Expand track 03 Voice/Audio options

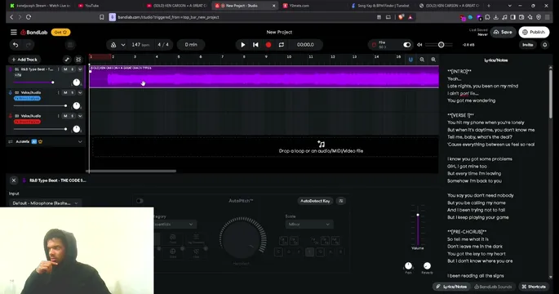point(80,116)
